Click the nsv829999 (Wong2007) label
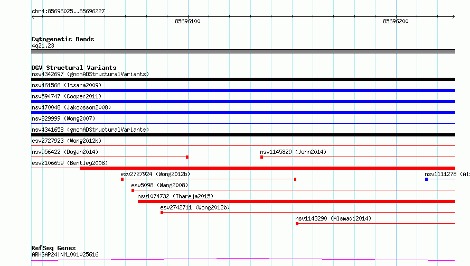Image resolution: width=470 pixels, height=266 pixels. pyautogui.click(x=63, y=118)
